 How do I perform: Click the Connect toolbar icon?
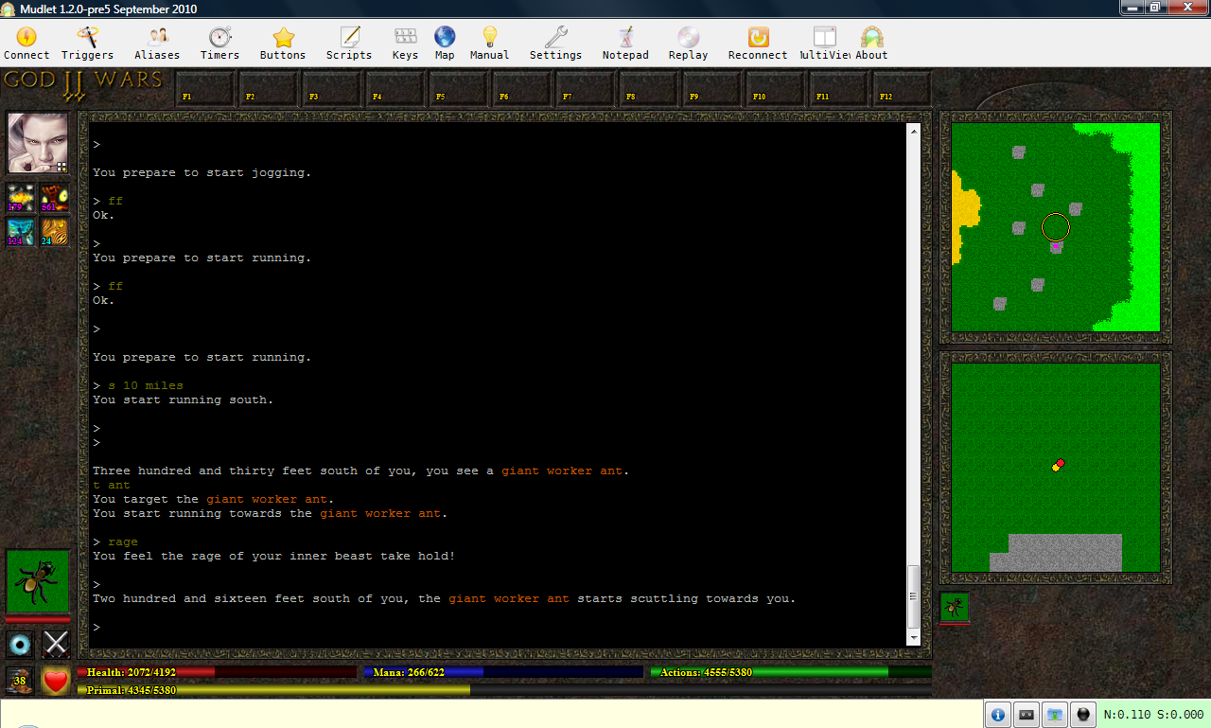pos(26,44)
